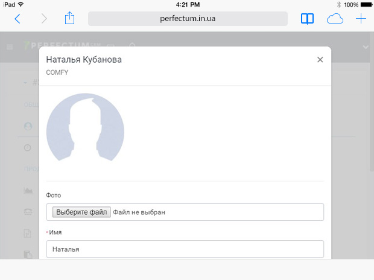The image size is (374, 280).
Task: Click the document icon in sidebar
Action: [x=28, y=233]
